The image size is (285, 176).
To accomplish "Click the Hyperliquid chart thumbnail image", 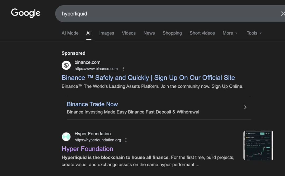I will [x=258, y=145].
